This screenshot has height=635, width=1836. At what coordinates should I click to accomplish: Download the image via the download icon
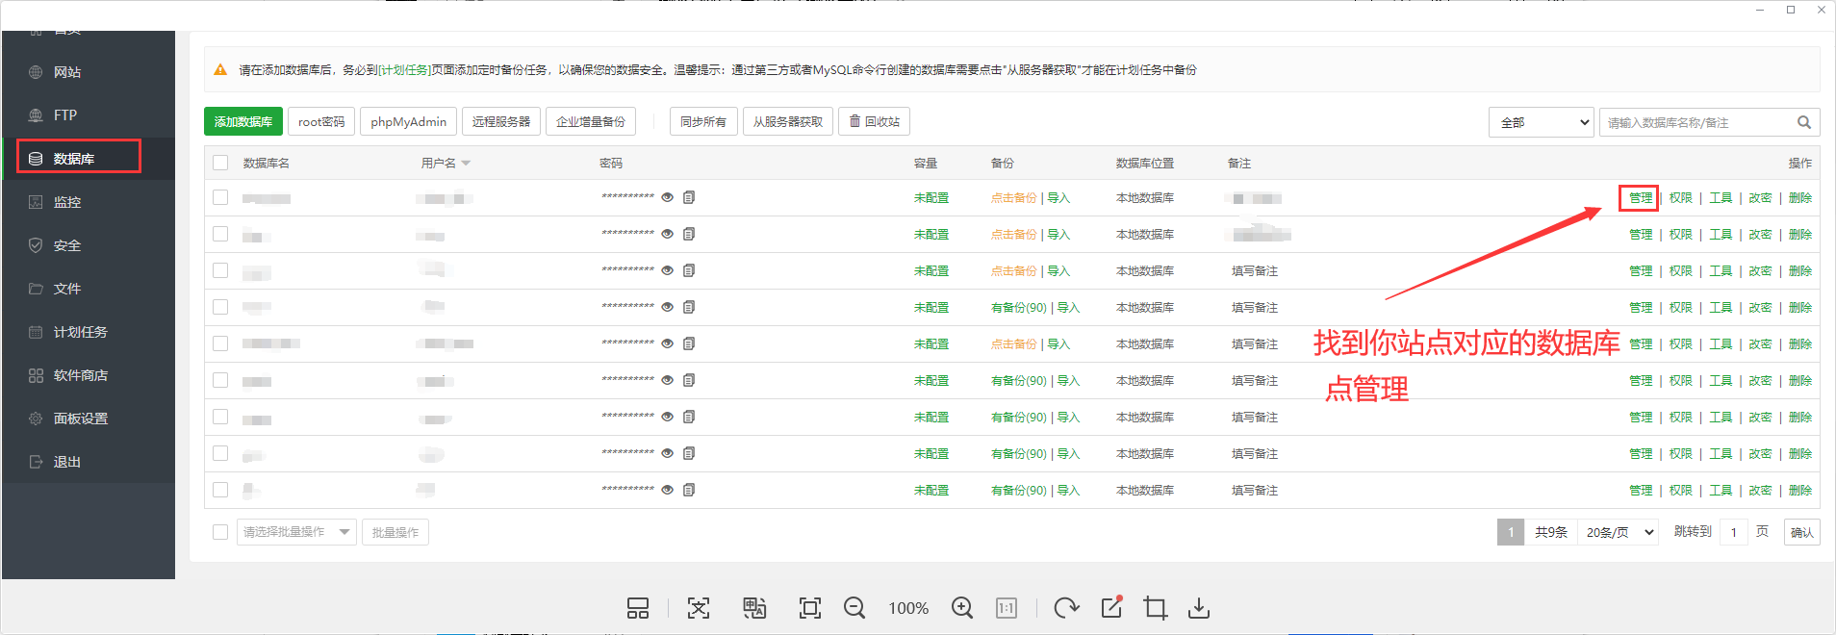(1199, 607)
